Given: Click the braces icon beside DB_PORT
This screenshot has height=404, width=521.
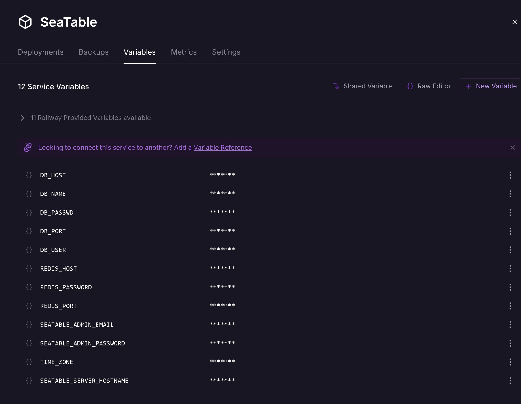Looking at the screenshot, I should click(x=29, y=231).
